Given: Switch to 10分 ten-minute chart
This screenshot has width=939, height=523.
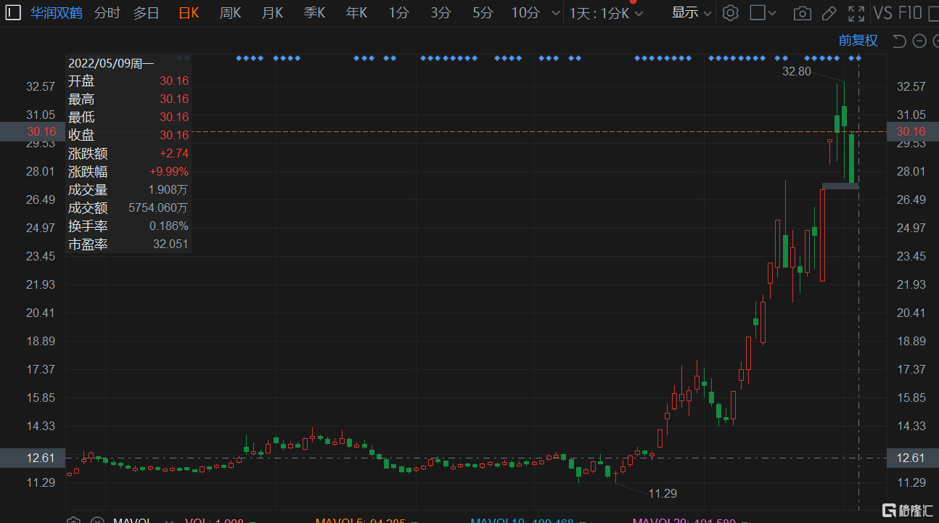Looking at the screenshot, I should tap(525, 12).
